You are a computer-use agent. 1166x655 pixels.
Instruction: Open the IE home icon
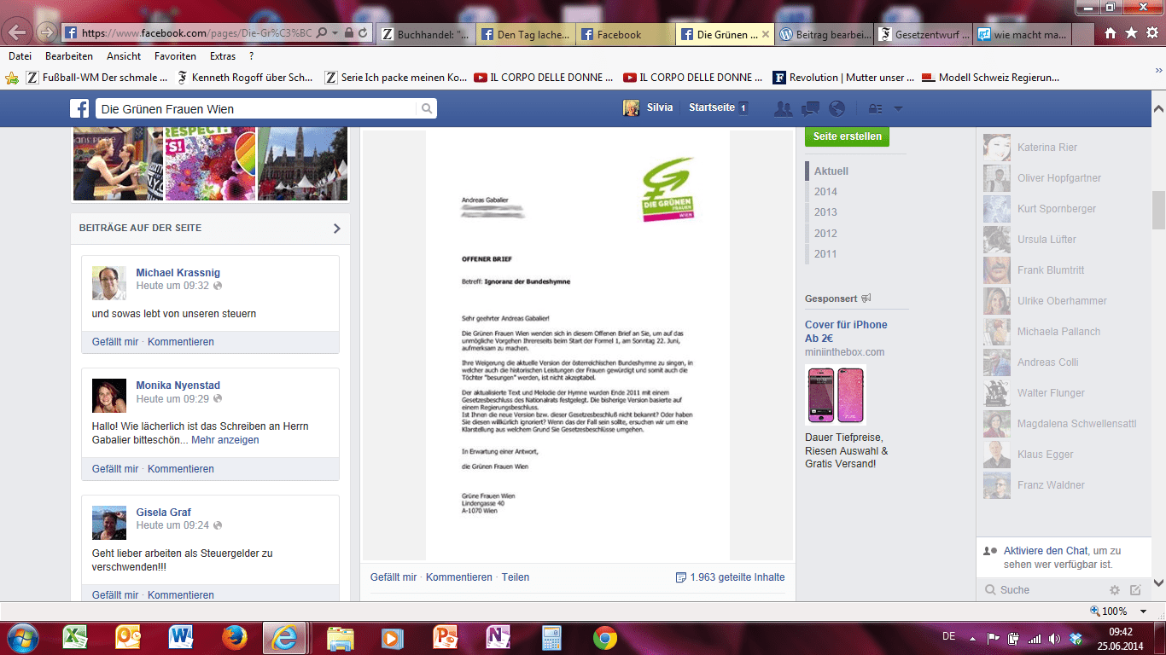pos(1110,33)
